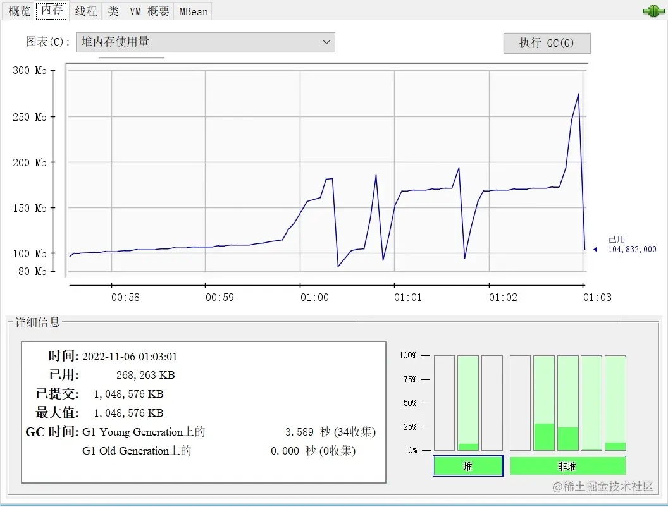This screenshot has width=668, height=507.
Task: Click the second heap pool bar
Action: [468, 403]
